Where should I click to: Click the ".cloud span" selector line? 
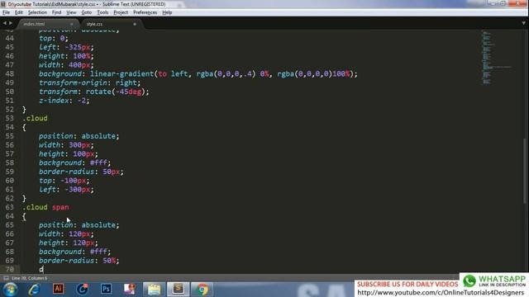coord(45,207)
